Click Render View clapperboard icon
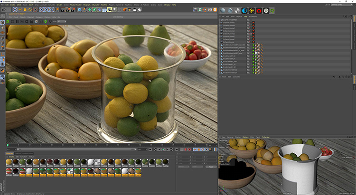 63,9
